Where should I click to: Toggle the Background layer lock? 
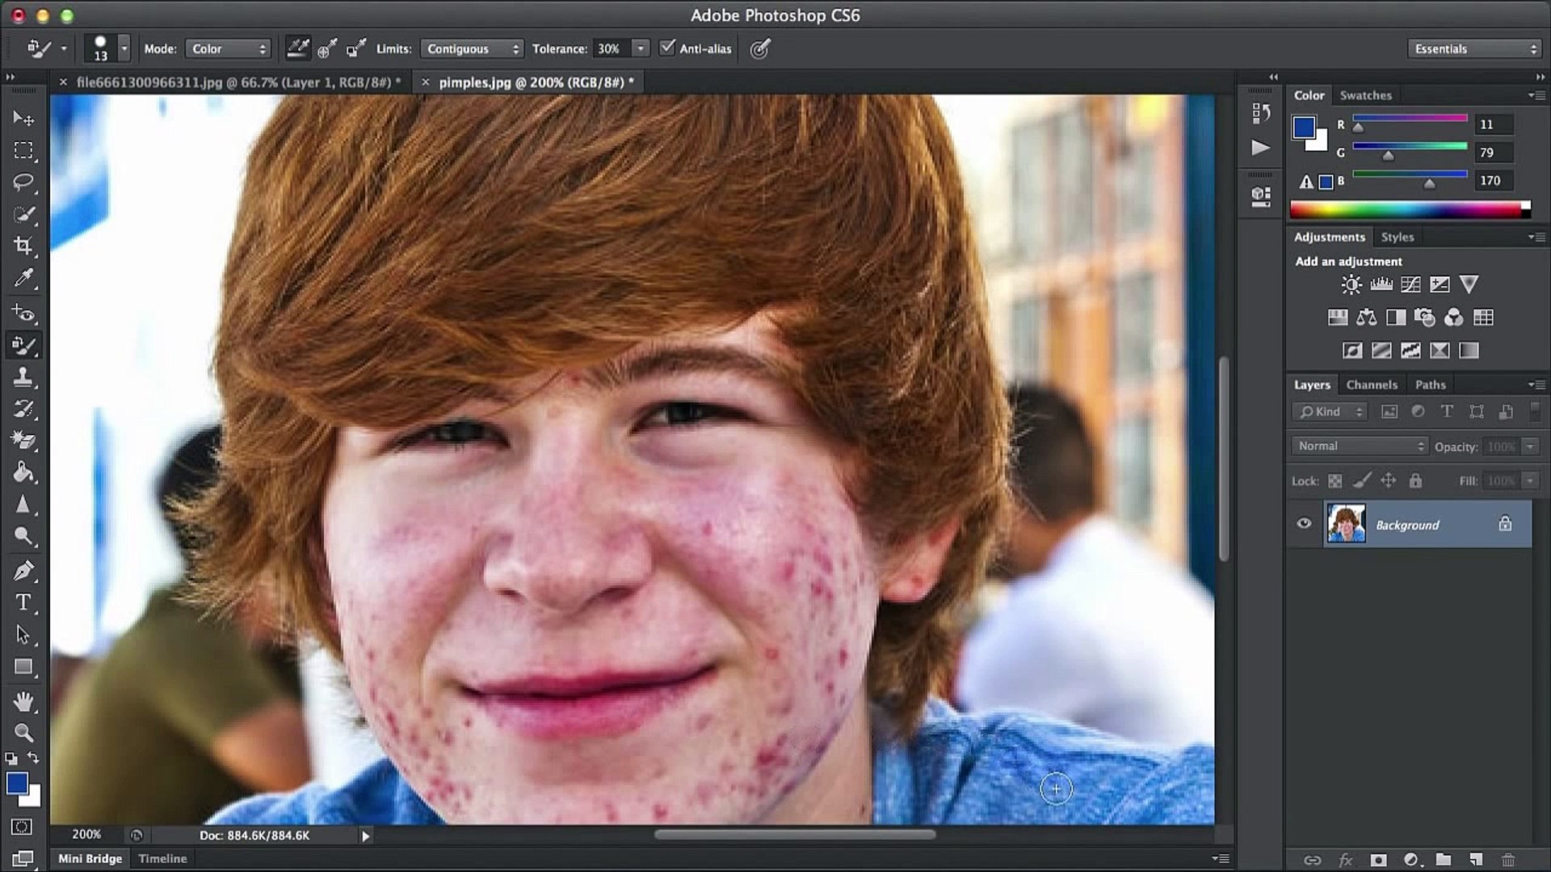tap(1506, 523)
